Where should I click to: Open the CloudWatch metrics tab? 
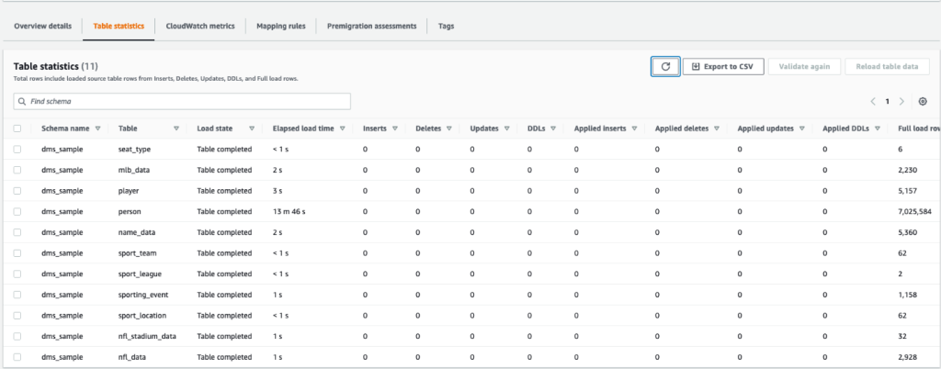click(200, 27)
